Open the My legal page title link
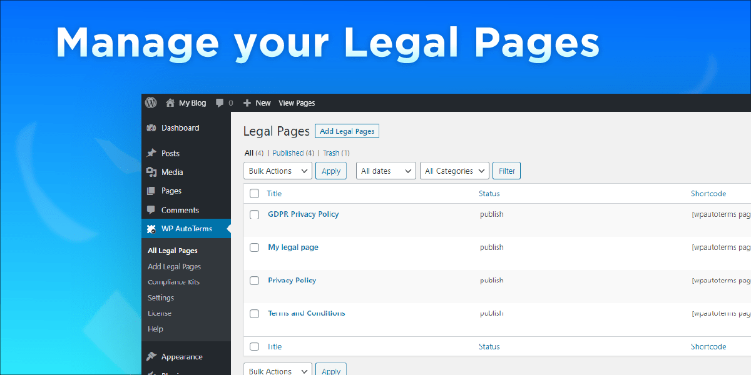This screenshot has height=375, width=751. tap(293, 247)
